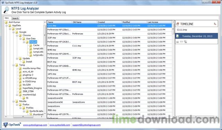Click the SysTools shield icon in title bar
The image size is (222, 130).
pyautogui.click(x=3, y=2)
